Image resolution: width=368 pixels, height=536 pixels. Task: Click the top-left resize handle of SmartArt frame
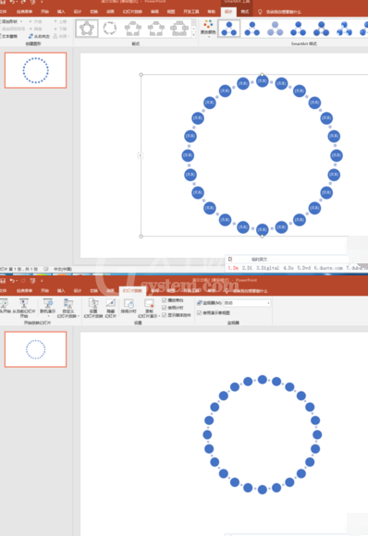pos(141,75)
